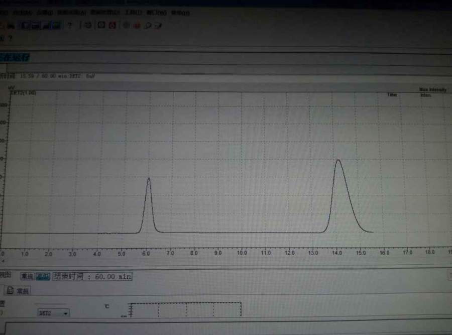Screen dimensions: 452x335
Task: Open the DET2 detector dropdown
Action: click(54, 313)
